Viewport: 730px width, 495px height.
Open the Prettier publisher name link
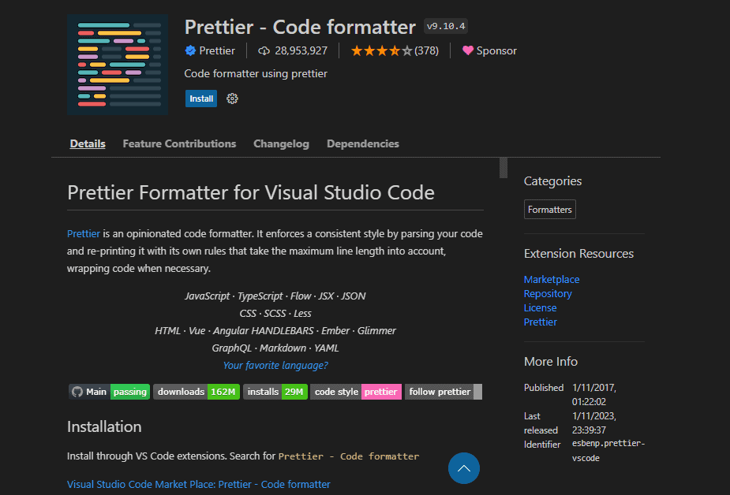[217, 50]
